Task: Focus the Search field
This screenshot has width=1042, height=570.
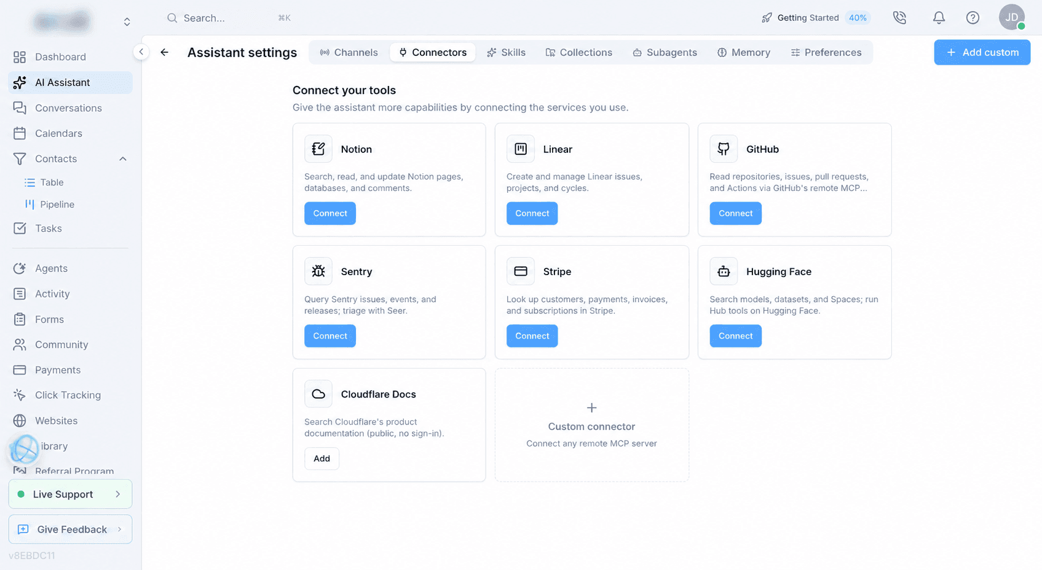Action: coord(229,18)
